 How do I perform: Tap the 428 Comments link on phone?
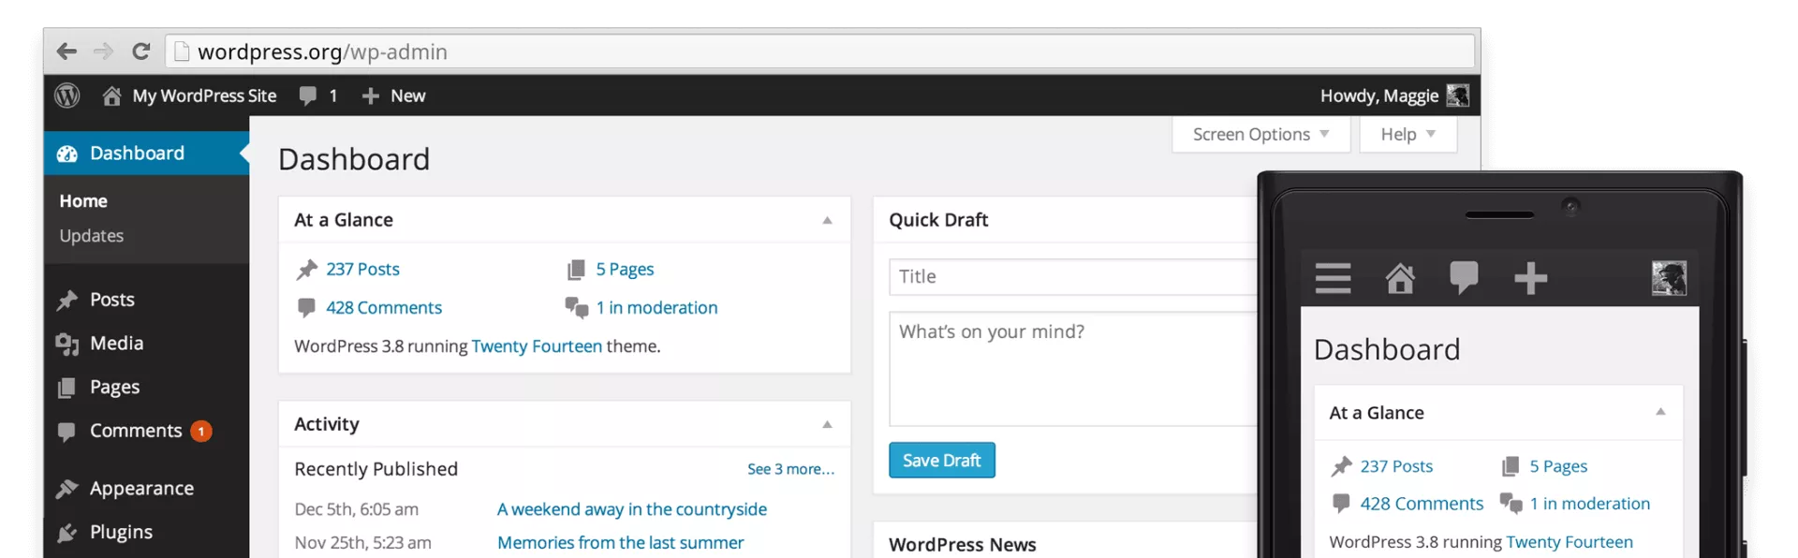click(1422, 504)
